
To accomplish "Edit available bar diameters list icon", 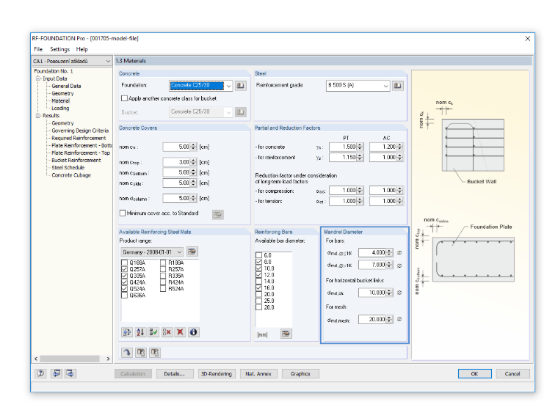I will (286, 334).
